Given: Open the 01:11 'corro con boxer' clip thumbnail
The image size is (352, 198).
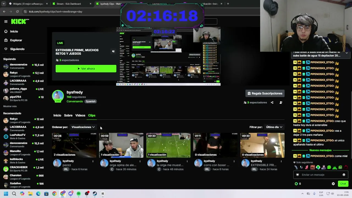Looking at the screenshot, I should tap(215, 145).
